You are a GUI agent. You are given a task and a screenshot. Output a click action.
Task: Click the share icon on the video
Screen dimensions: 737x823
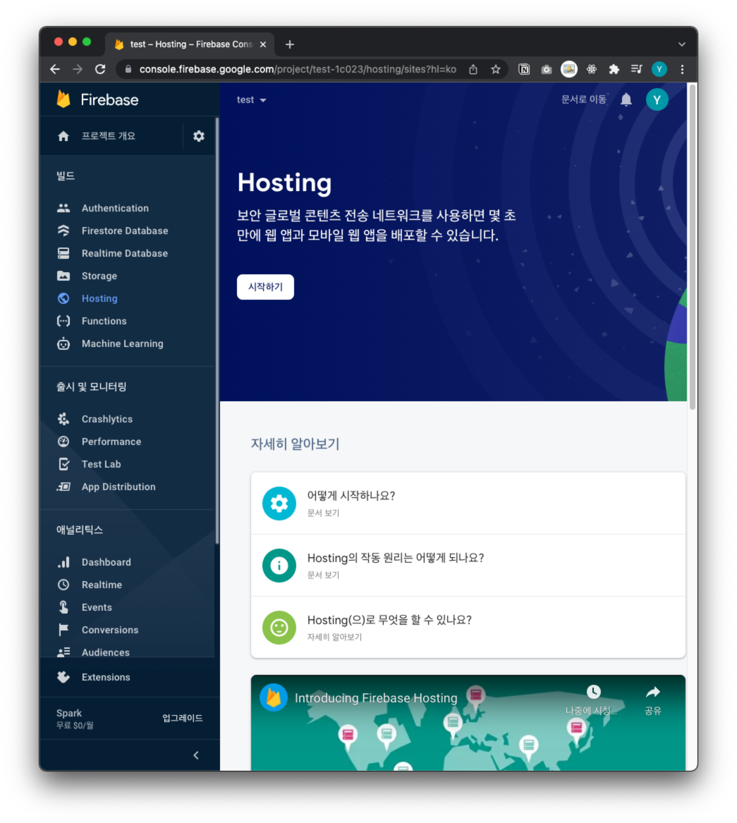[652, 693]
